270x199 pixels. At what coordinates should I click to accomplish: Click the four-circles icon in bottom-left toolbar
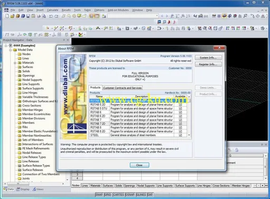tap(46, 35)
